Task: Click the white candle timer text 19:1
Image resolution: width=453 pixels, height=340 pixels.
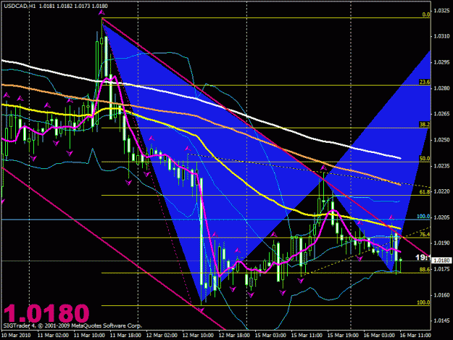Action: (423, 257)
